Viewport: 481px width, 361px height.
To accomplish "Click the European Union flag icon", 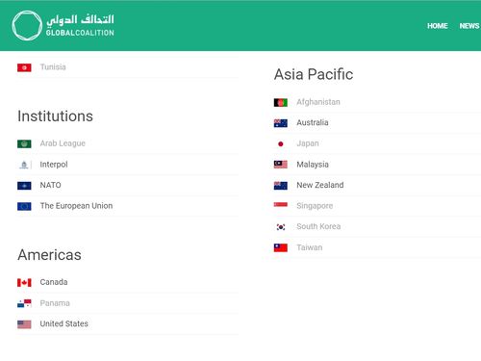I will [x=24, y=206].
